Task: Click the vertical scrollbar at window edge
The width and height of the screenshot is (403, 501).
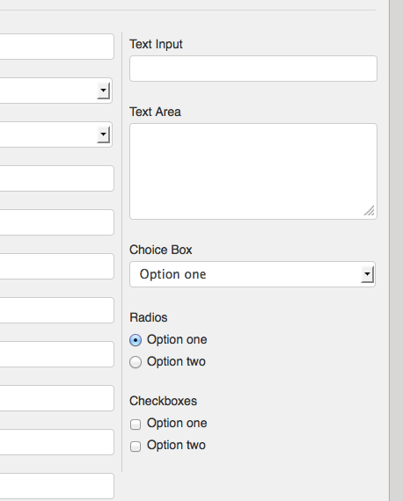Action: [x=396, y=250]
